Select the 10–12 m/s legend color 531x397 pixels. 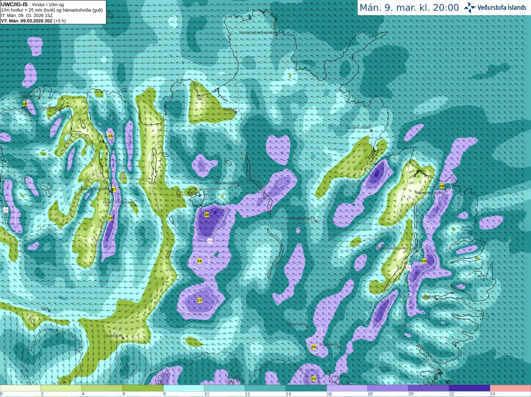224,388
